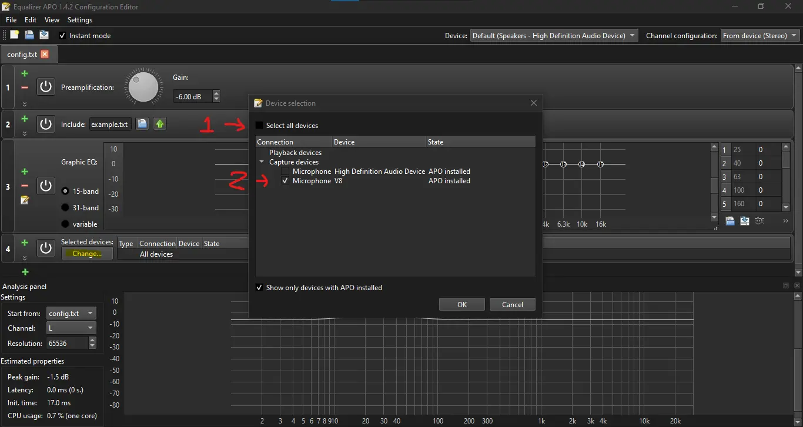Open the Channel configuration dropdown

click(760, 36)
